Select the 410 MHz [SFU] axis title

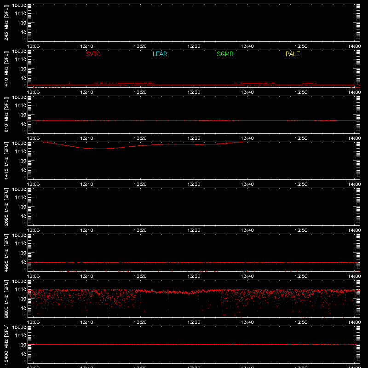pos(6,69)
